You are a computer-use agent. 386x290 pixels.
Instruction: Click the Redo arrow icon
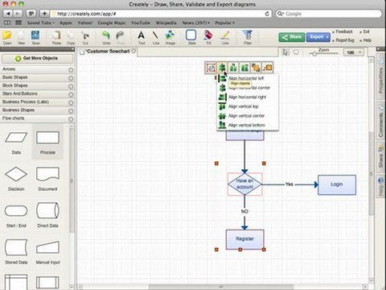121,37
